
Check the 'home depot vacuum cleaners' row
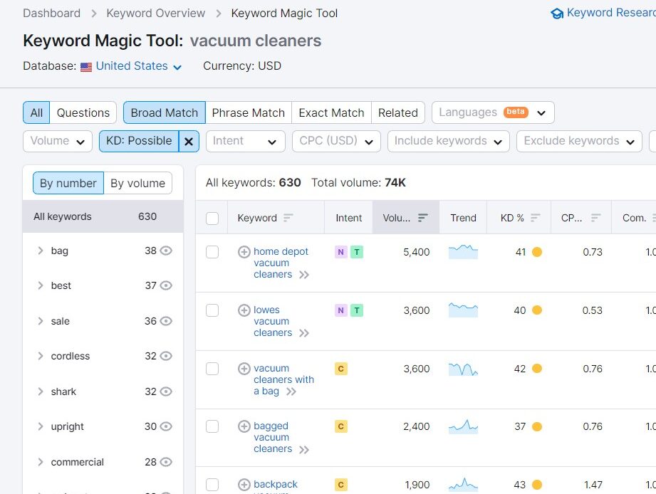212,252
